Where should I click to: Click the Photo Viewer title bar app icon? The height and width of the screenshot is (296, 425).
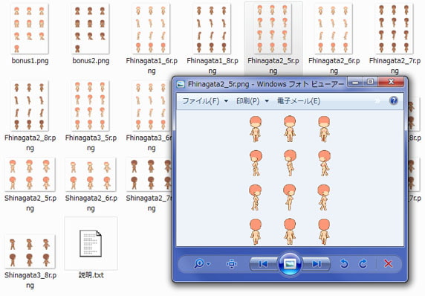[181, 84]
